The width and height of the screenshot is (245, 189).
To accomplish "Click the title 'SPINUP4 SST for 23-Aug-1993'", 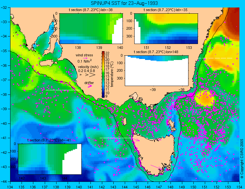I will [124, 3].
